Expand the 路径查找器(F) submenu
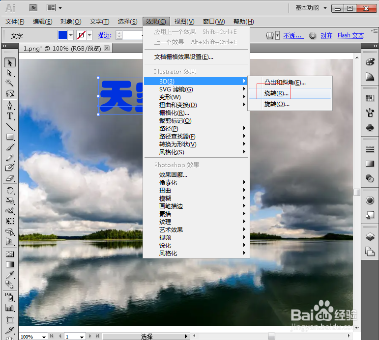Screen dimensions: 379x340 pos(196,136)
